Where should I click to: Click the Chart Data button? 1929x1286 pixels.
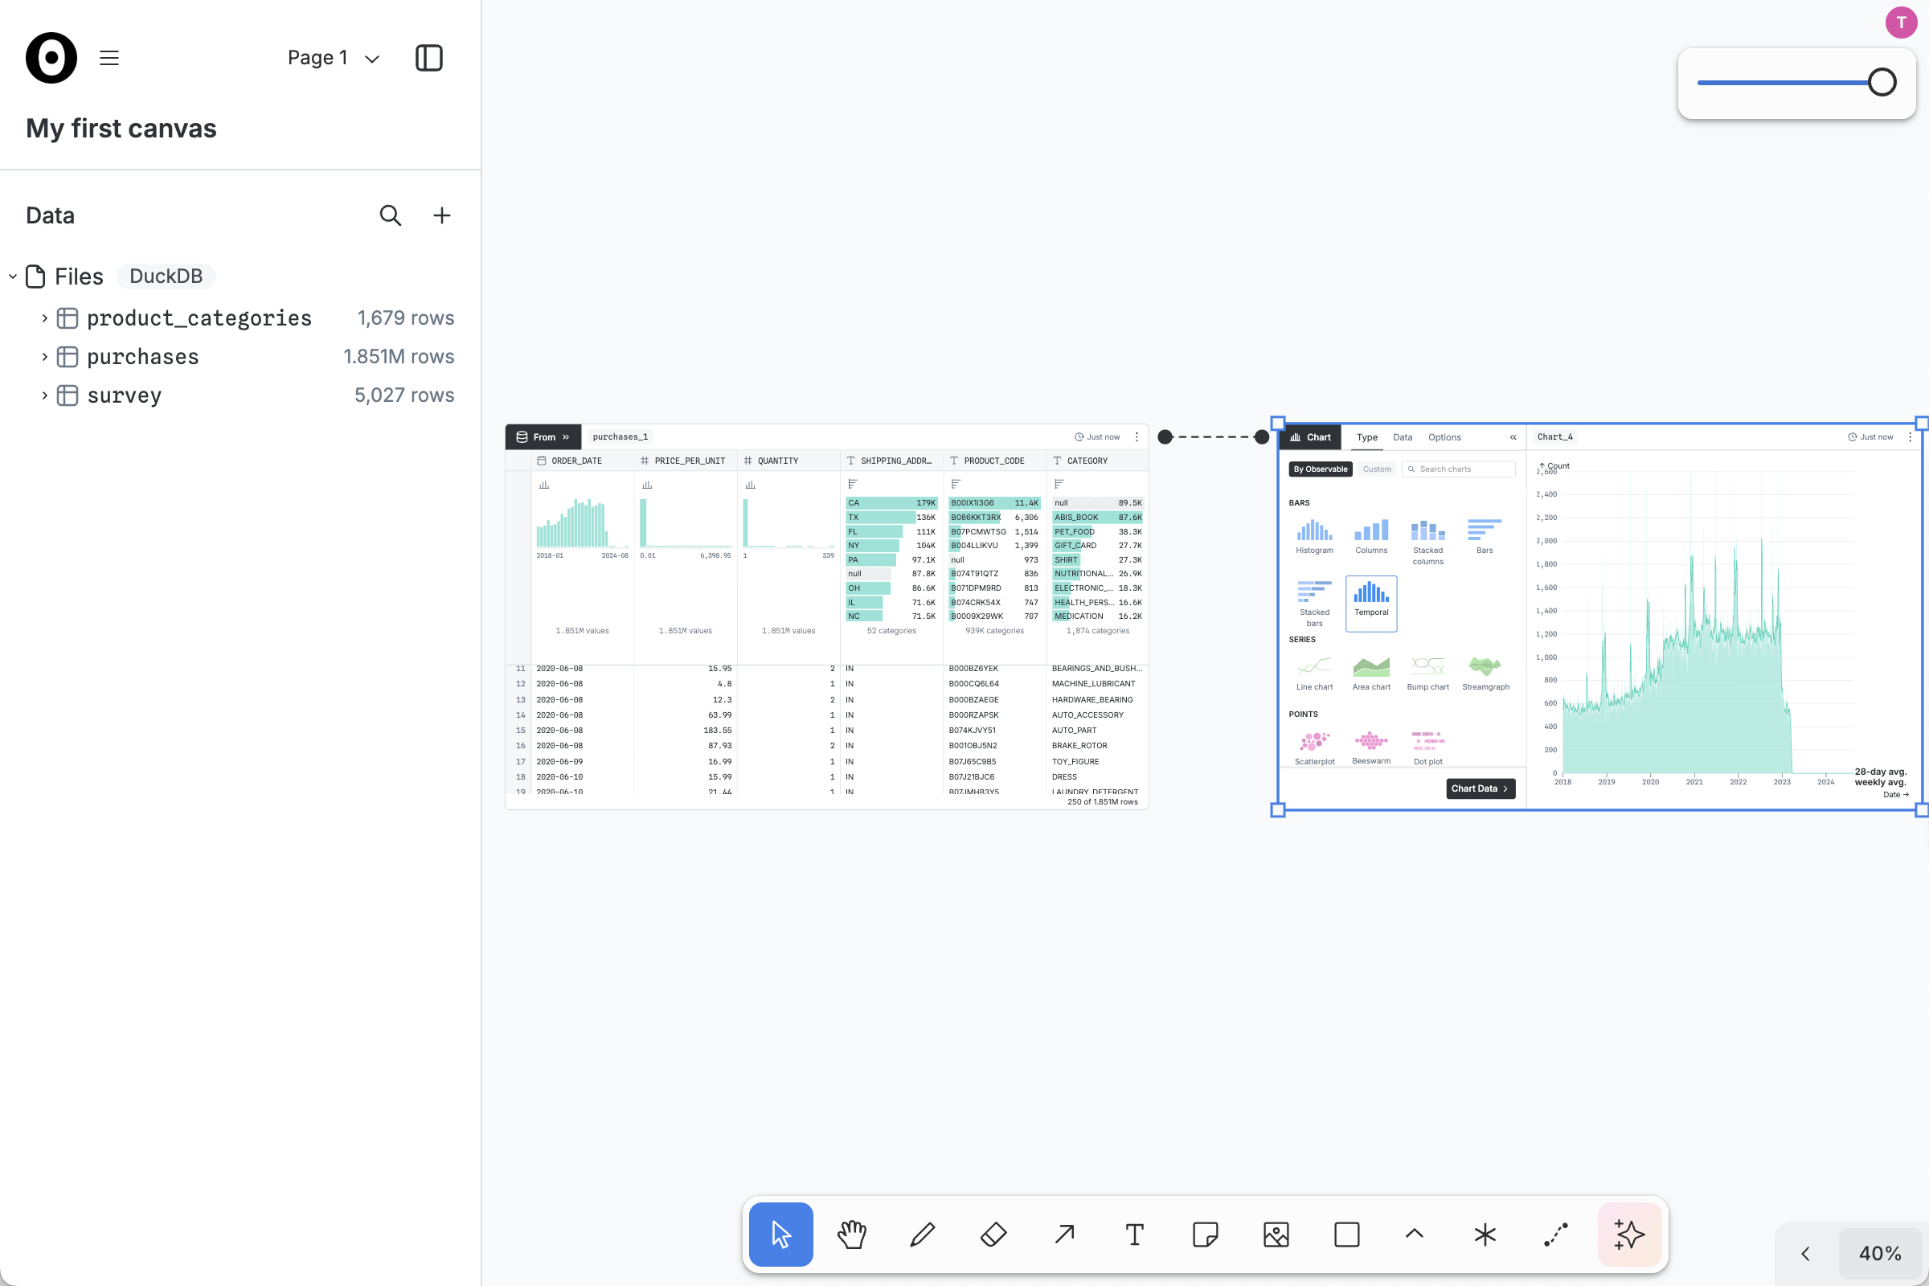(x=1480, y=788)
